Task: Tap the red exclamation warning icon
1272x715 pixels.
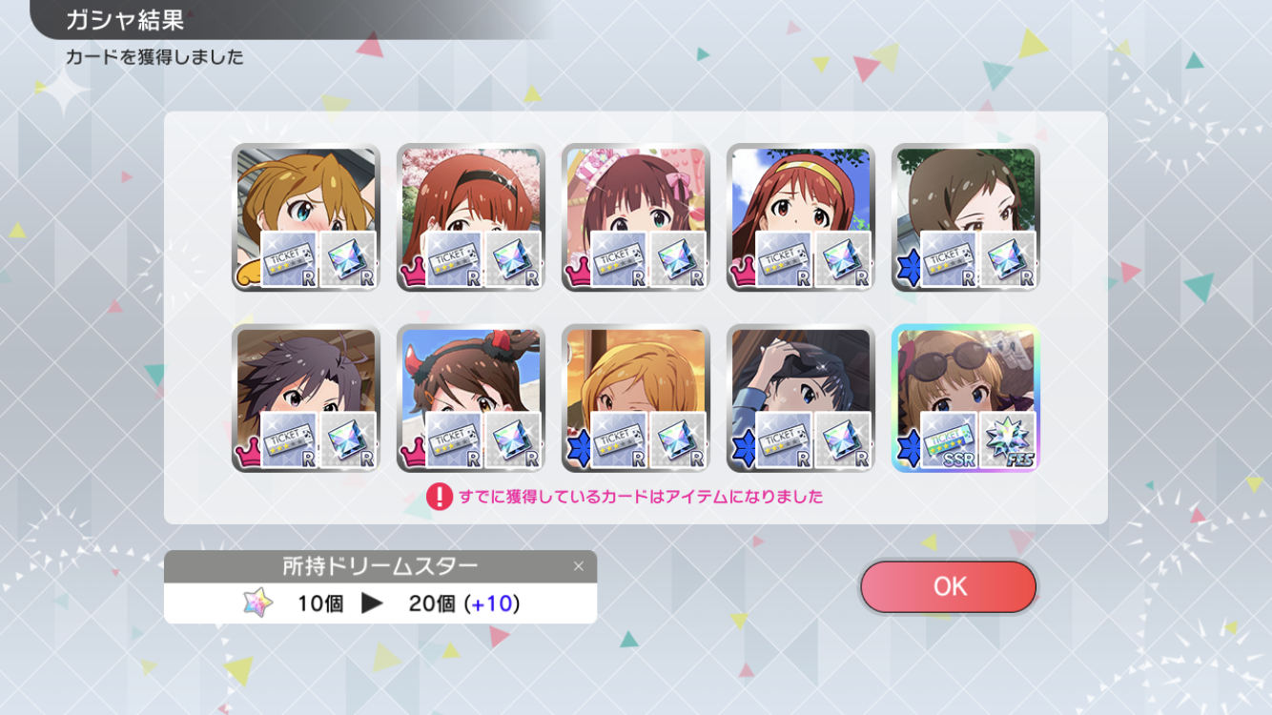Action: click(x=439, y=497)
